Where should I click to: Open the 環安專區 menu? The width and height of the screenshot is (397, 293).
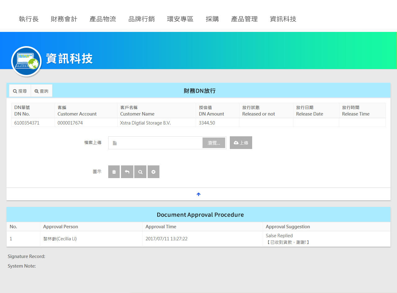[x=180, y=19]
